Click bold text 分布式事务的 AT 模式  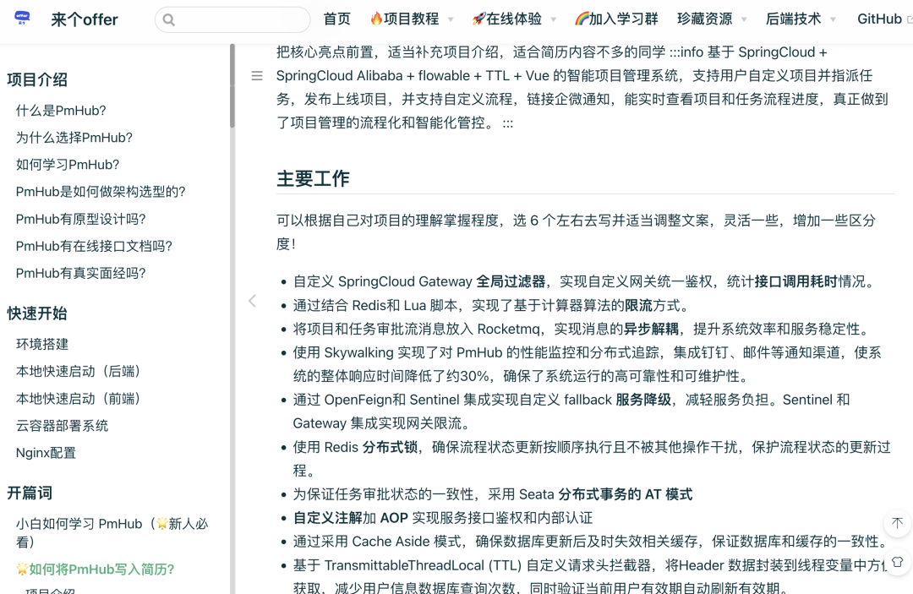pyautogui.click(x=626, y=494)
